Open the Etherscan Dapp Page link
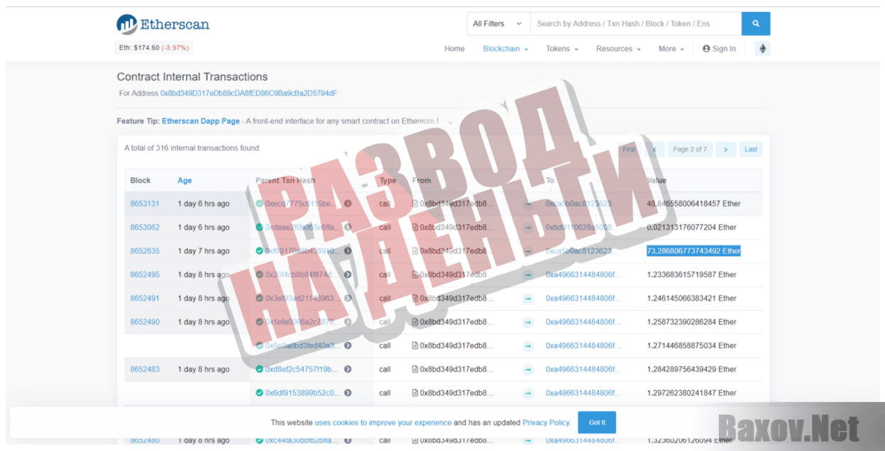 (201, 121)
